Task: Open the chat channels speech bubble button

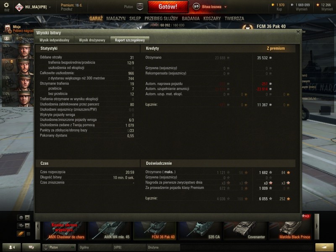Action: coord(31,247)
